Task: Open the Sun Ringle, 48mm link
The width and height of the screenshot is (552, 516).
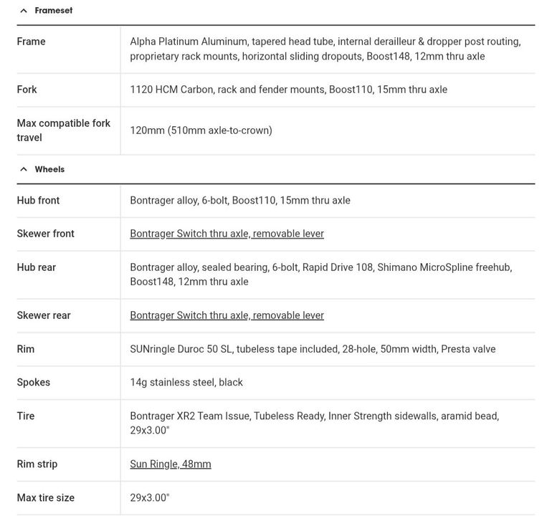Action: click(171, 464)
